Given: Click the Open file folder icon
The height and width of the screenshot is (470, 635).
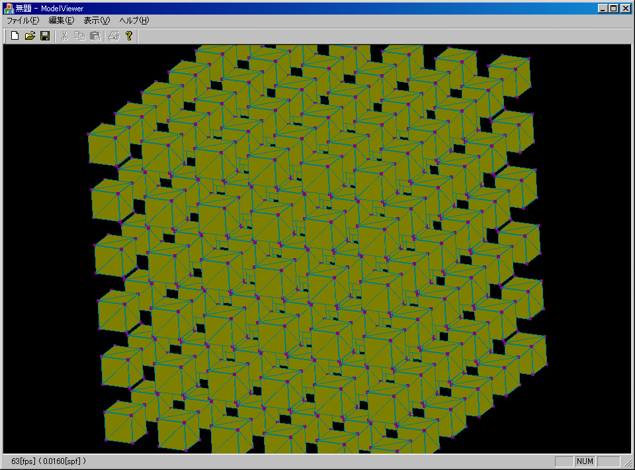Looking at the screenshot, I should tap(30, 36).
